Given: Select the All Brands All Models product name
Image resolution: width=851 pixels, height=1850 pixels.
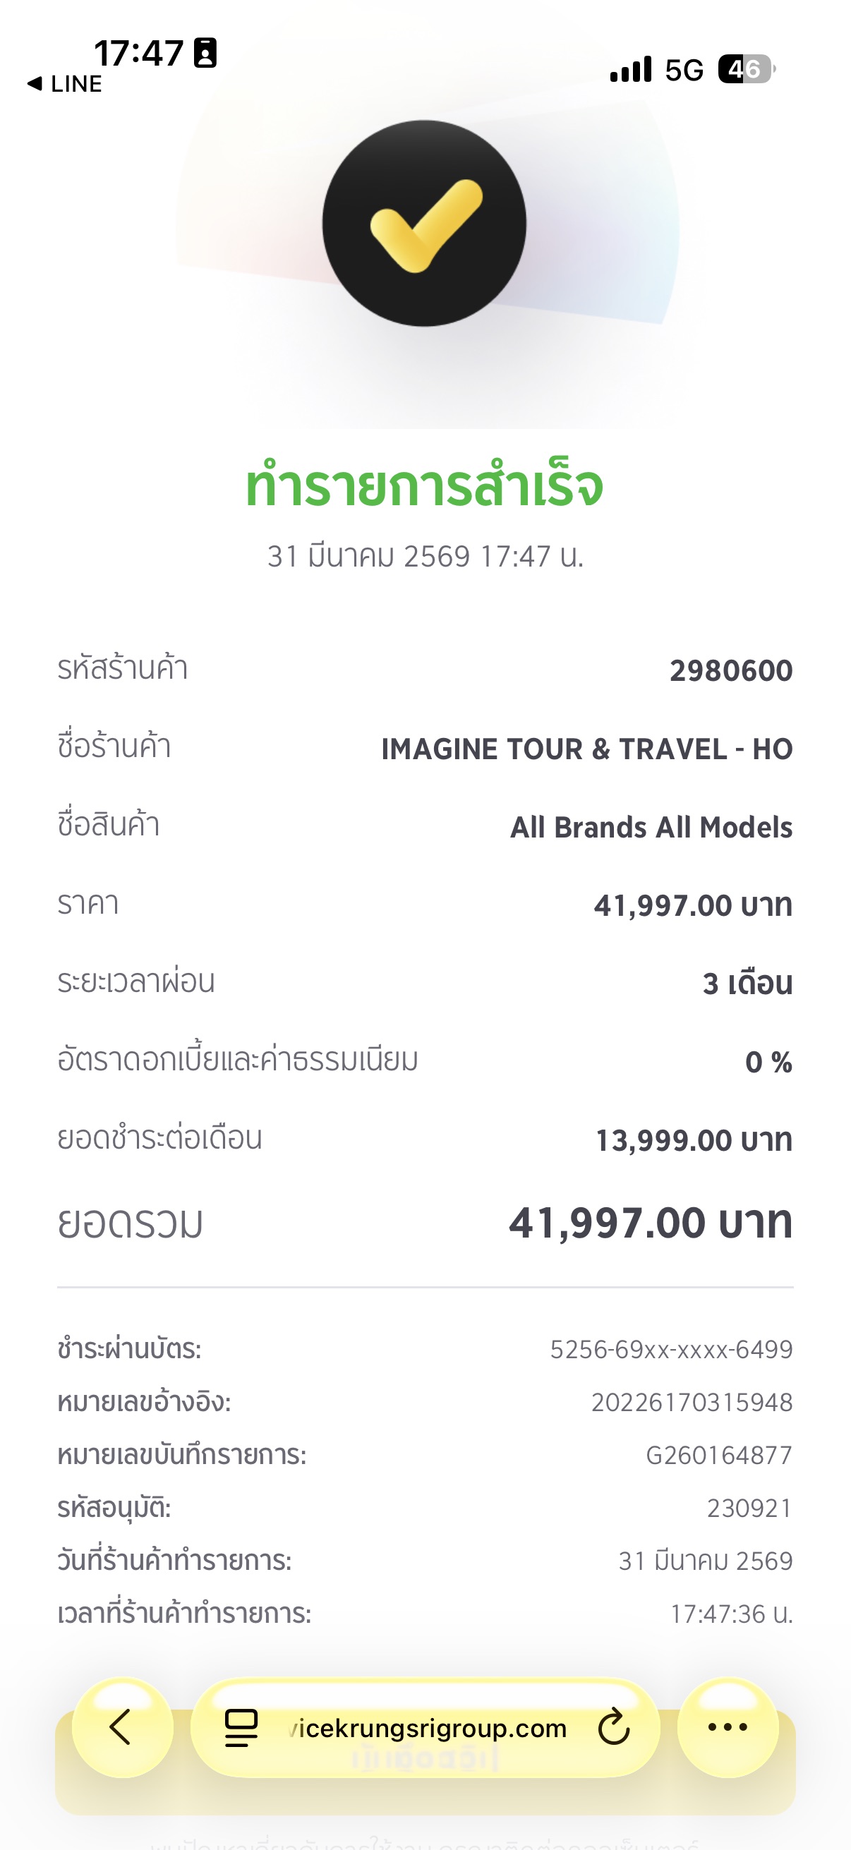Looking at the screenshot, I should 651,828.
